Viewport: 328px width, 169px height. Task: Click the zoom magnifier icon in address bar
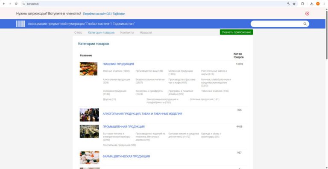pyautogui.click(x=288, y=4)
